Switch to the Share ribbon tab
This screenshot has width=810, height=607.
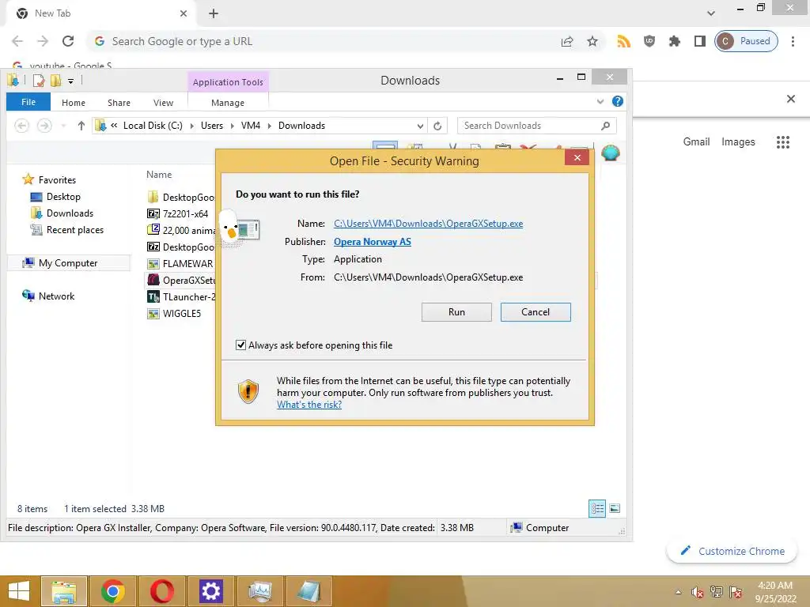(119, 103)
